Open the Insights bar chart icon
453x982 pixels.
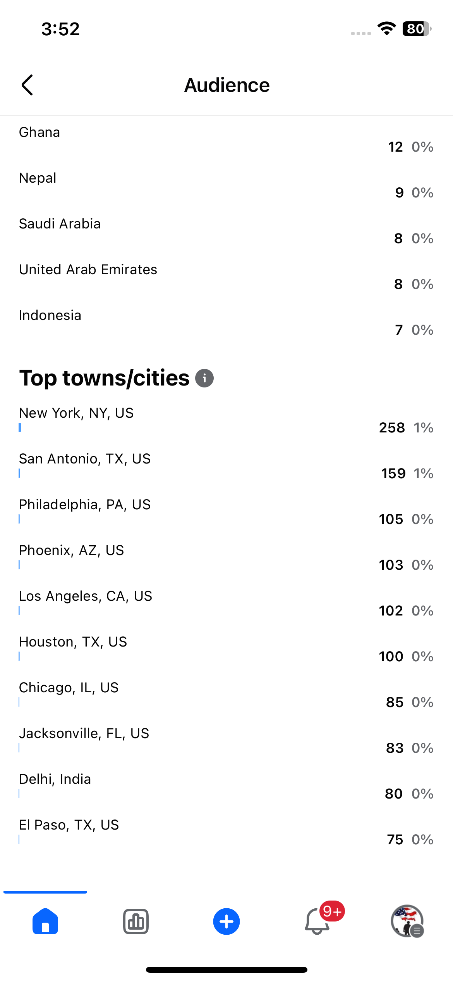click(x=136, y=921)
